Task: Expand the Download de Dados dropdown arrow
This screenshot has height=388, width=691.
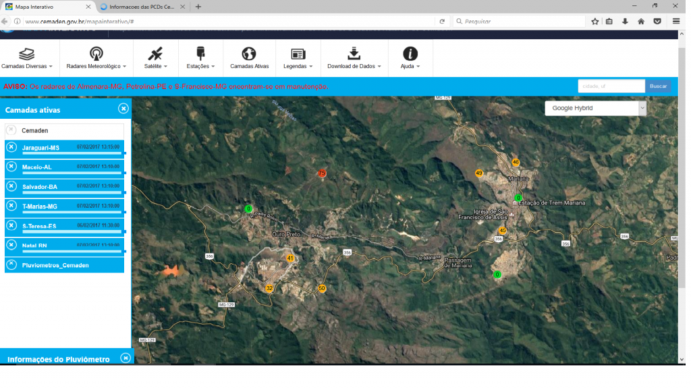Action: (379, 67)
